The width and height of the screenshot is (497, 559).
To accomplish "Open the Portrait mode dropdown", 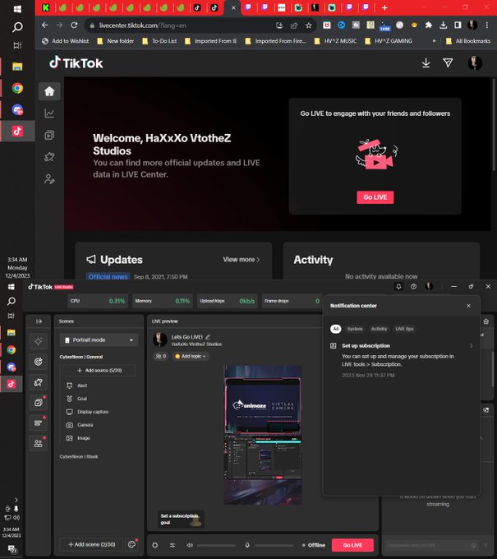I will 99,340.
